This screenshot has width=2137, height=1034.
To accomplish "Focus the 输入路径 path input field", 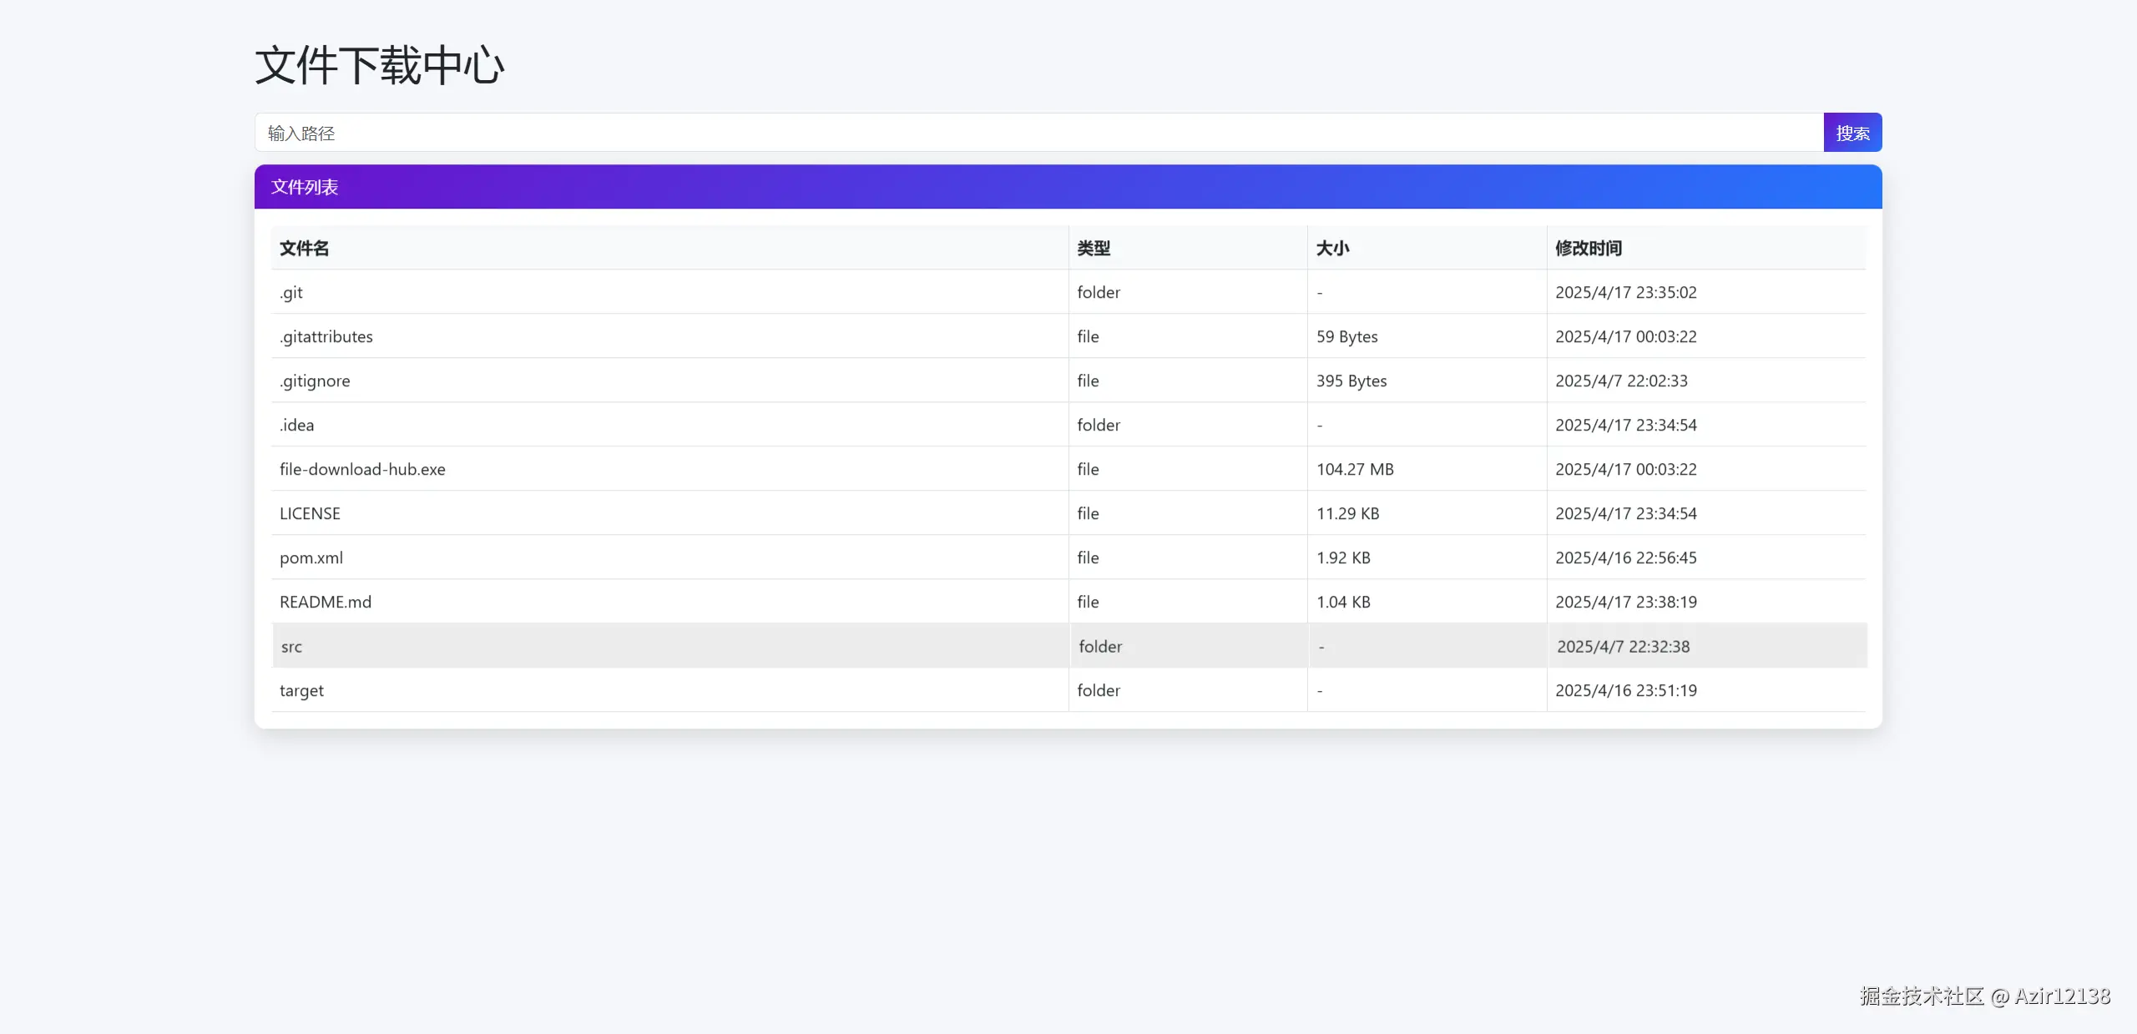I will [x=1038, y=133].
